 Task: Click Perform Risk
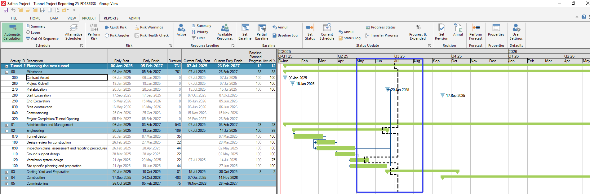(x=94, y=32)
